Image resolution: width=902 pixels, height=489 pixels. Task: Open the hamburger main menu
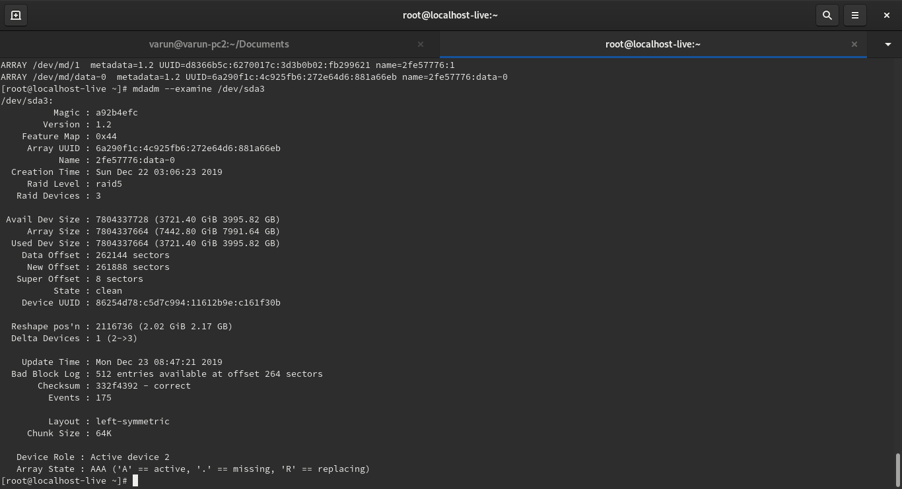pos(855,15)
